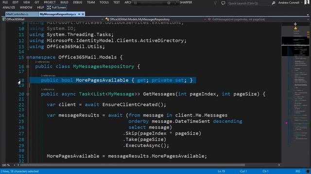Click the 'MorePagesAvailable' property name on line 18

pyautogui.click(x=102, y=80)
